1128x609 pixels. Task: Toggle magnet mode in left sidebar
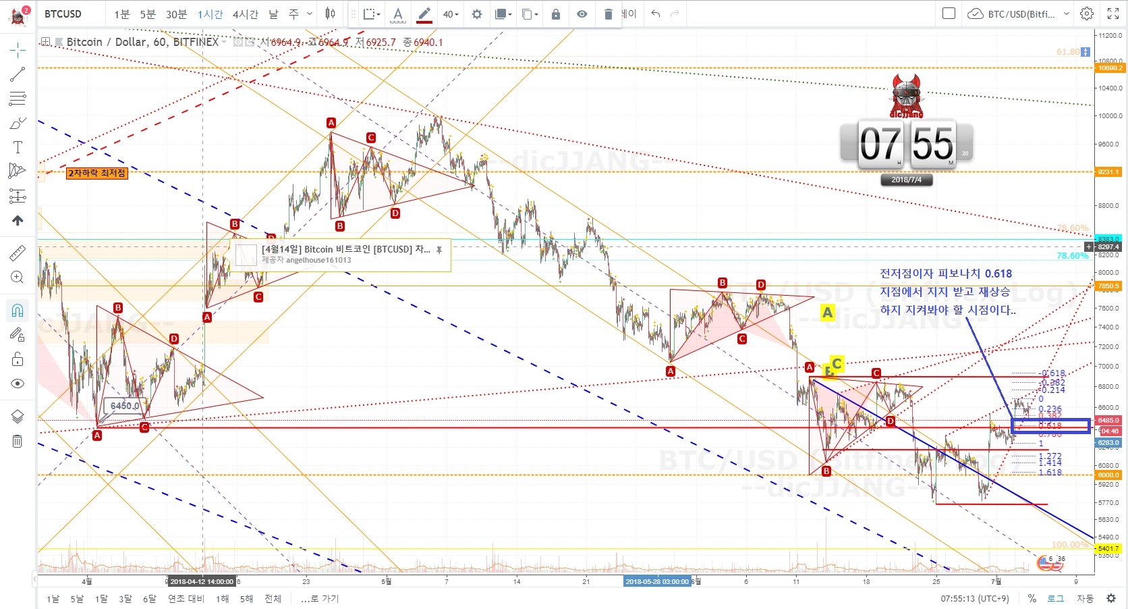18,310
